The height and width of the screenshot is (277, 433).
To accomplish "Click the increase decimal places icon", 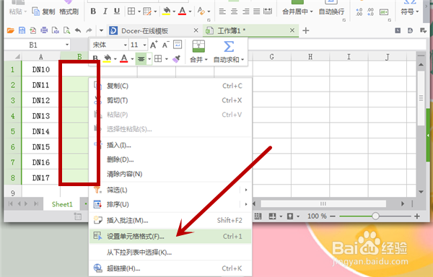I will tap(359, 12).
